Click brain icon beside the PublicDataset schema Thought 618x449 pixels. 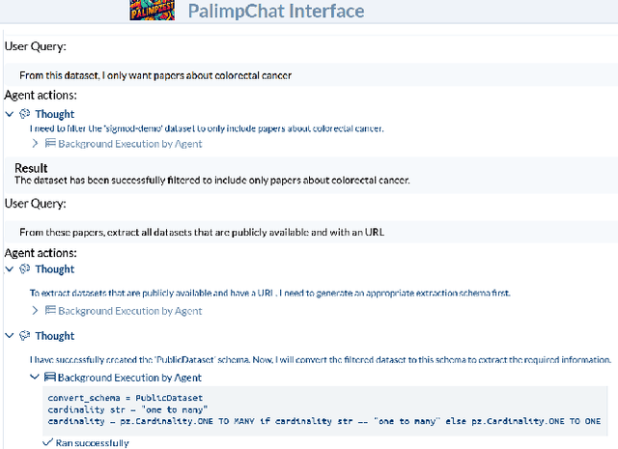point(25,336)
